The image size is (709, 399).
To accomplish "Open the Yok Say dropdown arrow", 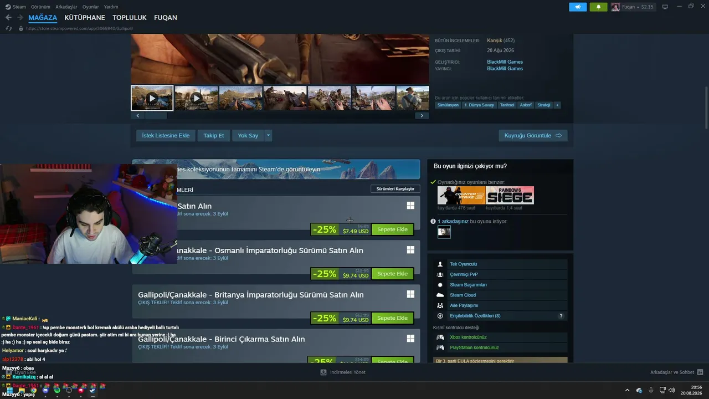I will click(268, 136).
